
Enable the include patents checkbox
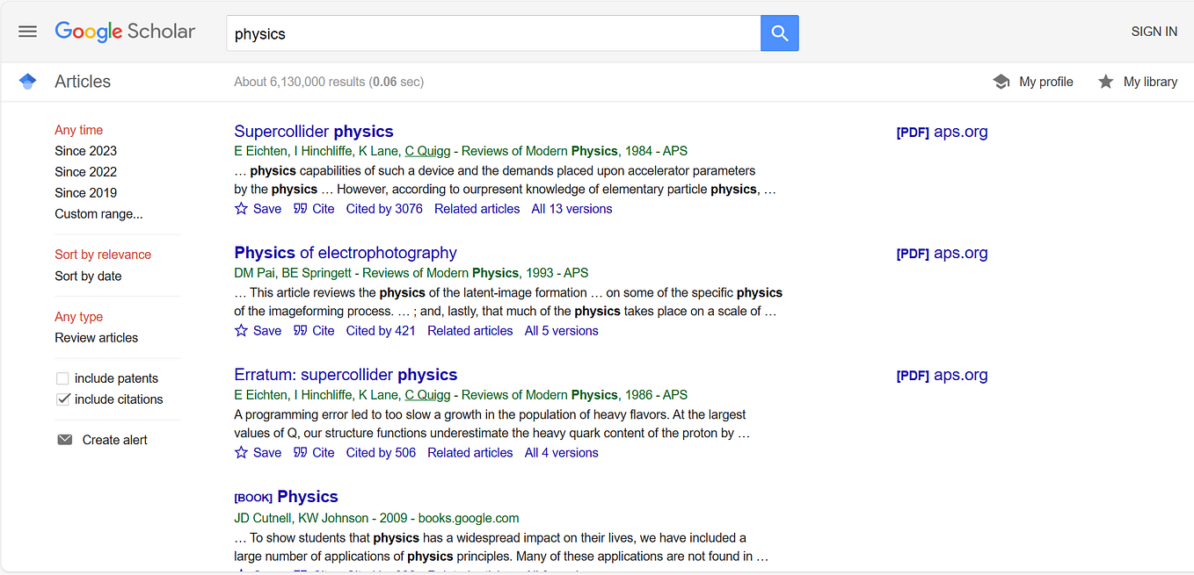(x=62, y=377)
